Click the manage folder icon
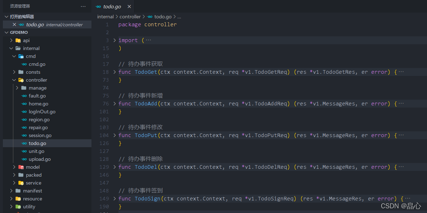This screenshot has width=427, height=213. [24, 88]
